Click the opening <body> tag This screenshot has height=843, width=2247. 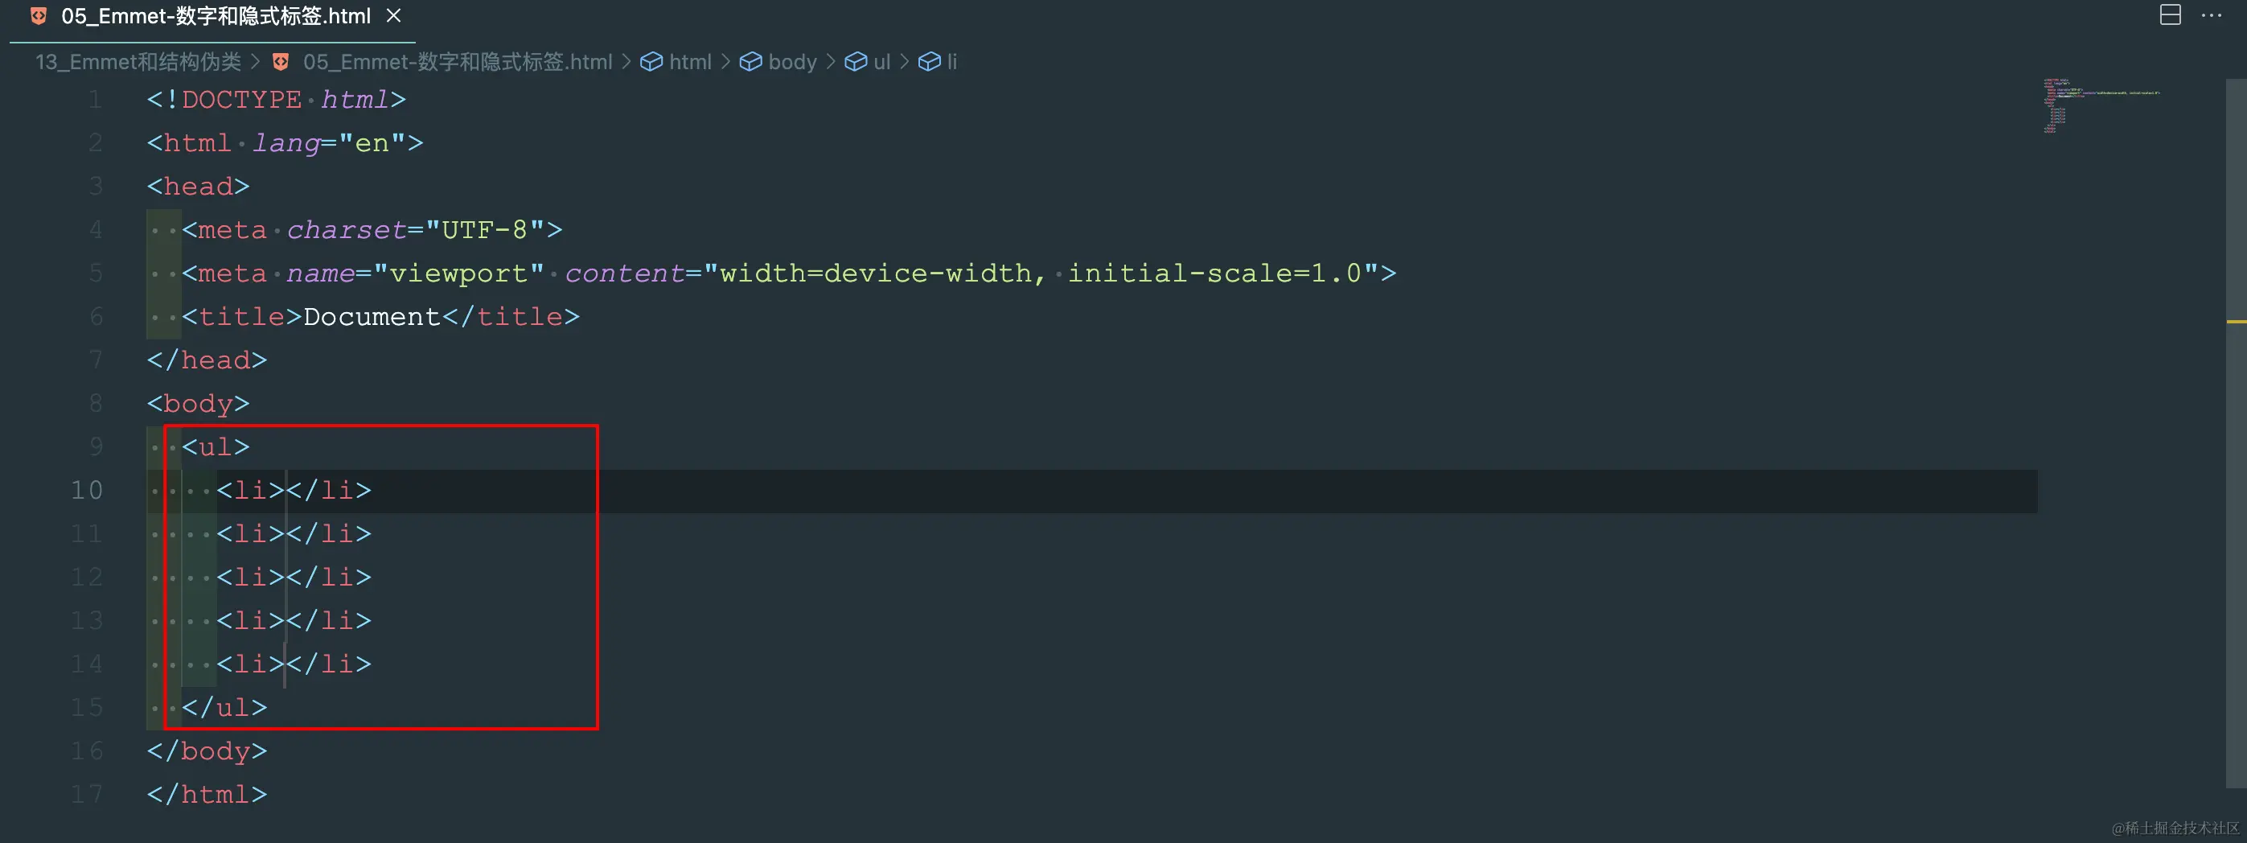click(x=198, y=404)
